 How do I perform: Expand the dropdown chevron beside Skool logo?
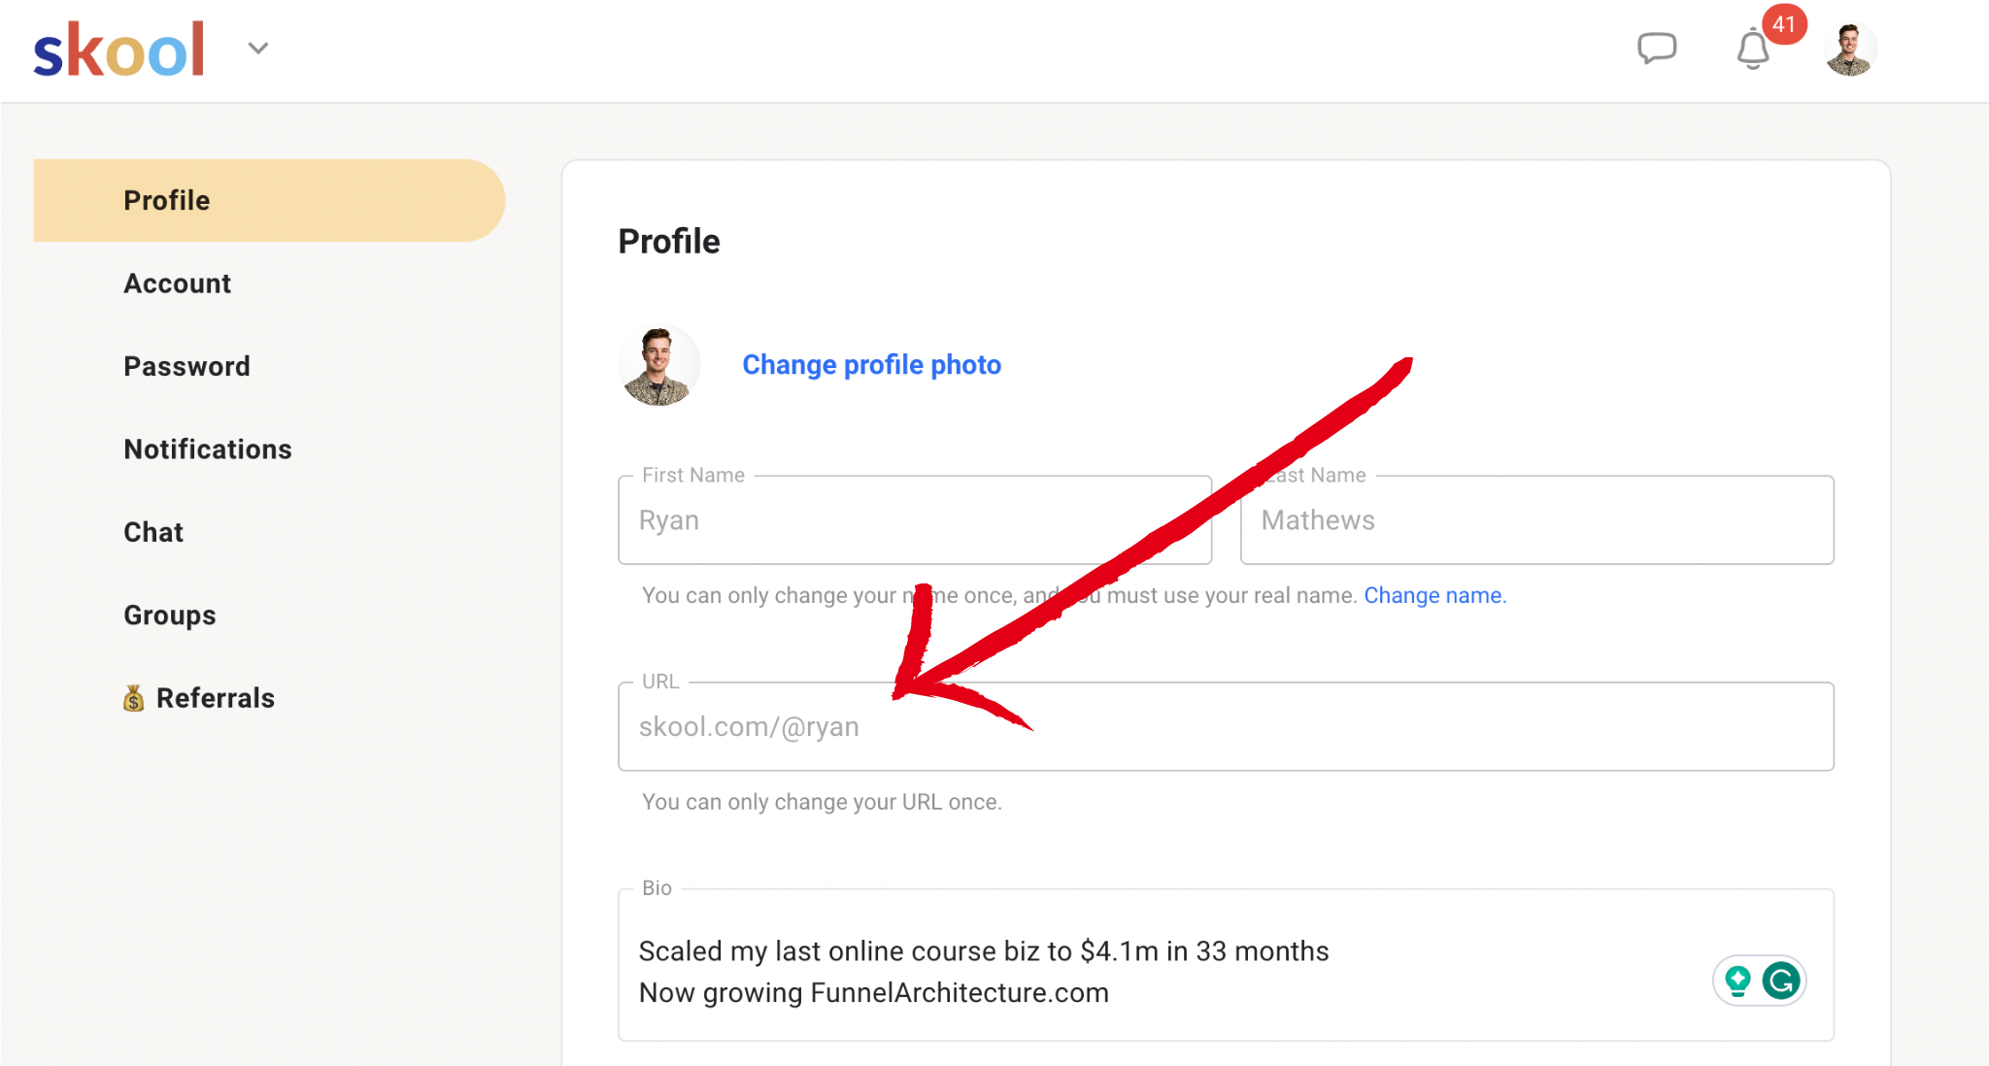(257, 48)
